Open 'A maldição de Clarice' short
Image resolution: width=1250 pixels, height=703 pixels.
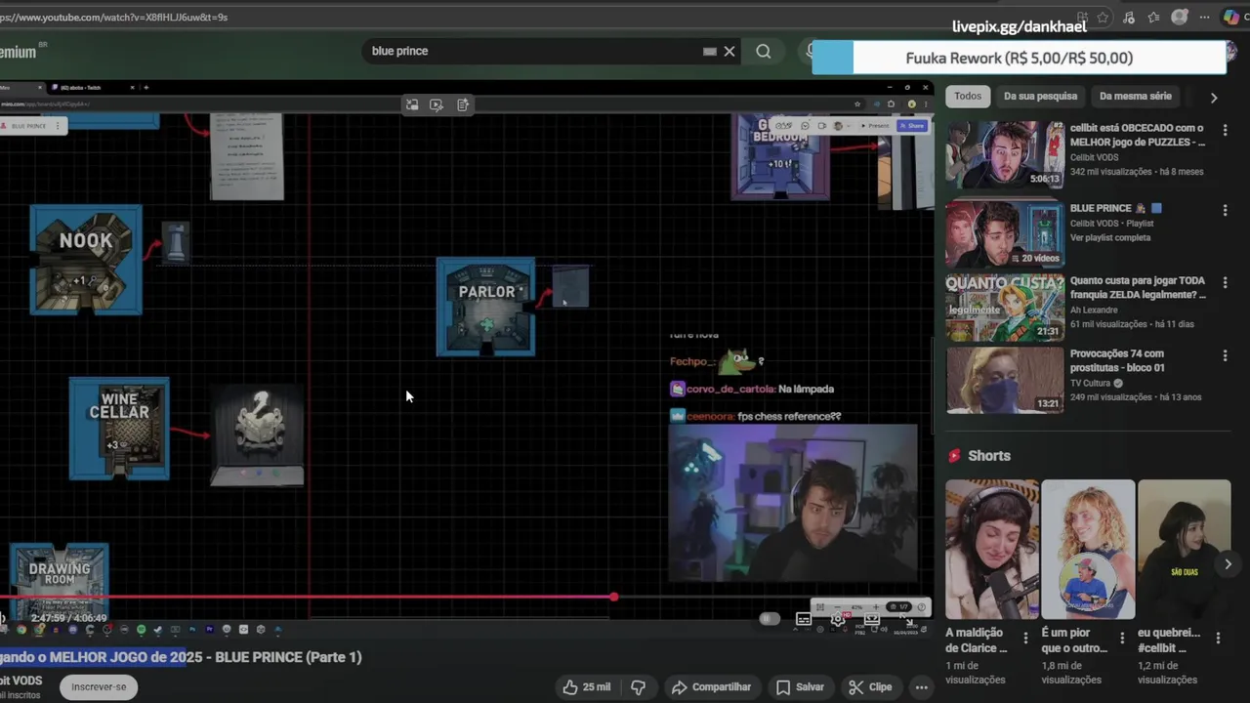pyautogui.click(x=992, y=549)
